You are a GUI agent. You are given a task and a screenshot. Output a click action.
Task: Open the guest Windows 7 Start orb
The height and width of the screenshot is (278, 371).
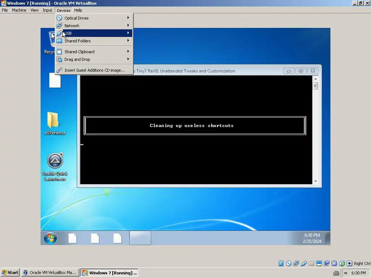(50, 238)
